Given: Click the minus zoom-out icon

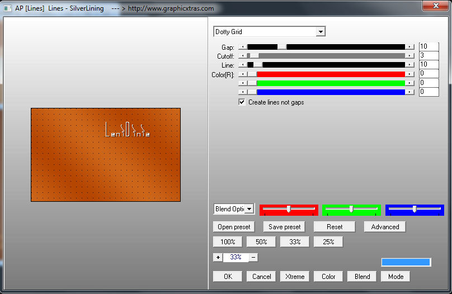Looking at the screenshot, I should (x=253, y=257).
